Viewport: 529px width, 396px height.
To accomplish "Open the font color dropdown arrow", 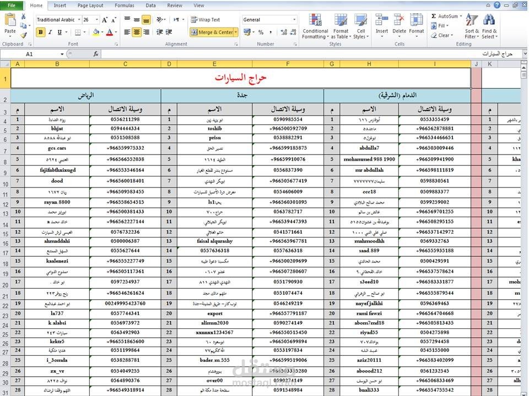I will [116, 32].
